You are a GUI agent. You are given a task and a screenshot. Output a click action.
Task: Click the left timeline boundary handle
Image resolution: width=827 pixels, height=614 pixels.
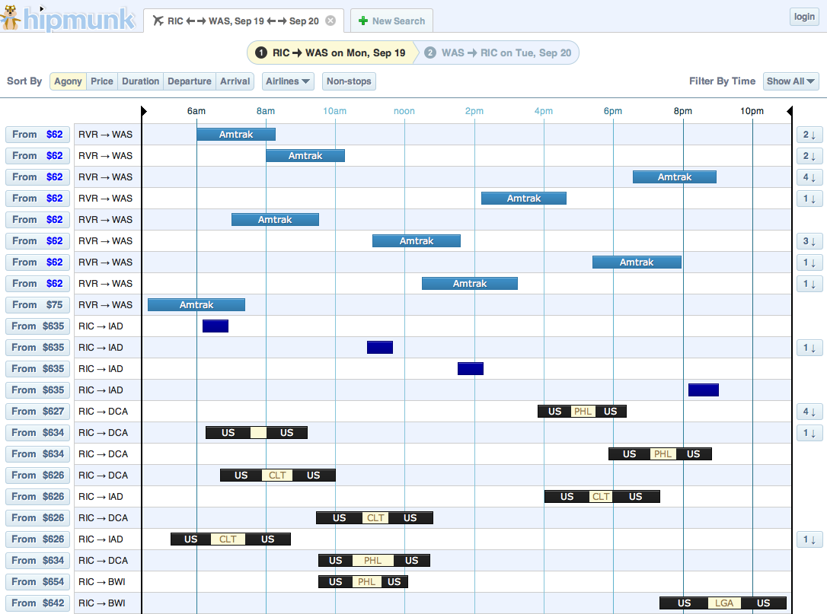[143, 110]
